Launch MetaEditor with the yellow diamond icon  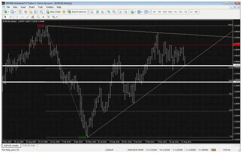tap(64, 12)
